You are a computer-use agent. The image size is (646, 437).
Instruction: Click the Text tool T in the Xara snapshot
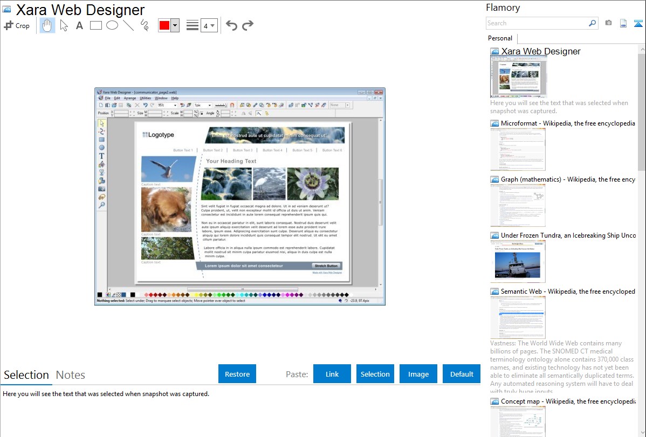click(x=101, y=156)
